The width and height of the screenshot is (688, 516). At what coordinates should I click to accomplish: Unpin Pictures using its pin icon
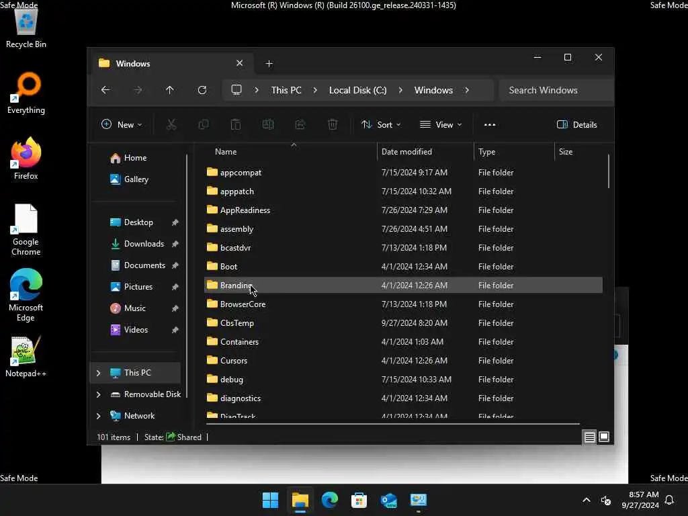click(x=175, y=287)
